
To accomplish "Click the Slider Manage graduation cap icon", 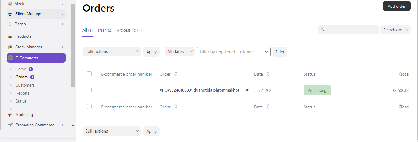I will [10, 14].
